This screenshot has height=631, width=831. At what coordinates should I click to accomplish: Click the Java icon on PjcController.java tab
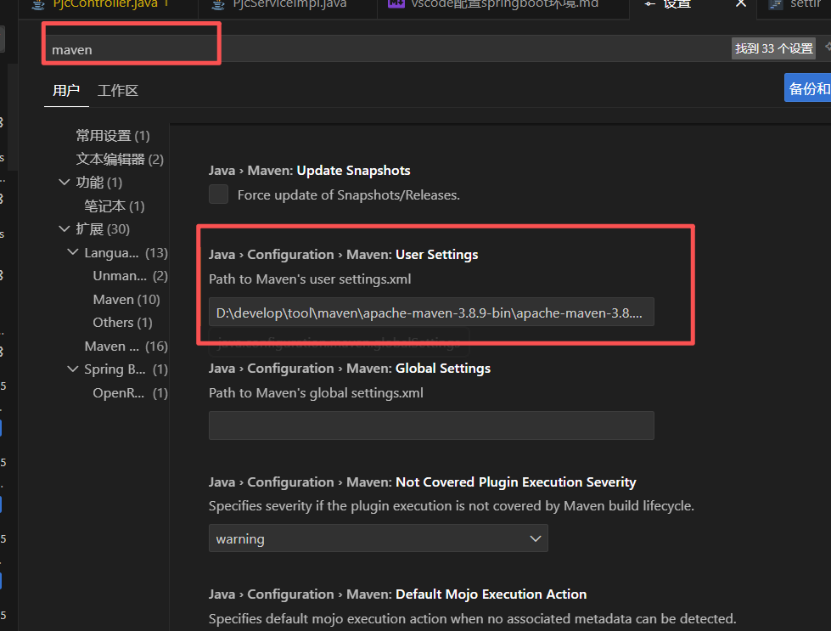tap(38, 4)
